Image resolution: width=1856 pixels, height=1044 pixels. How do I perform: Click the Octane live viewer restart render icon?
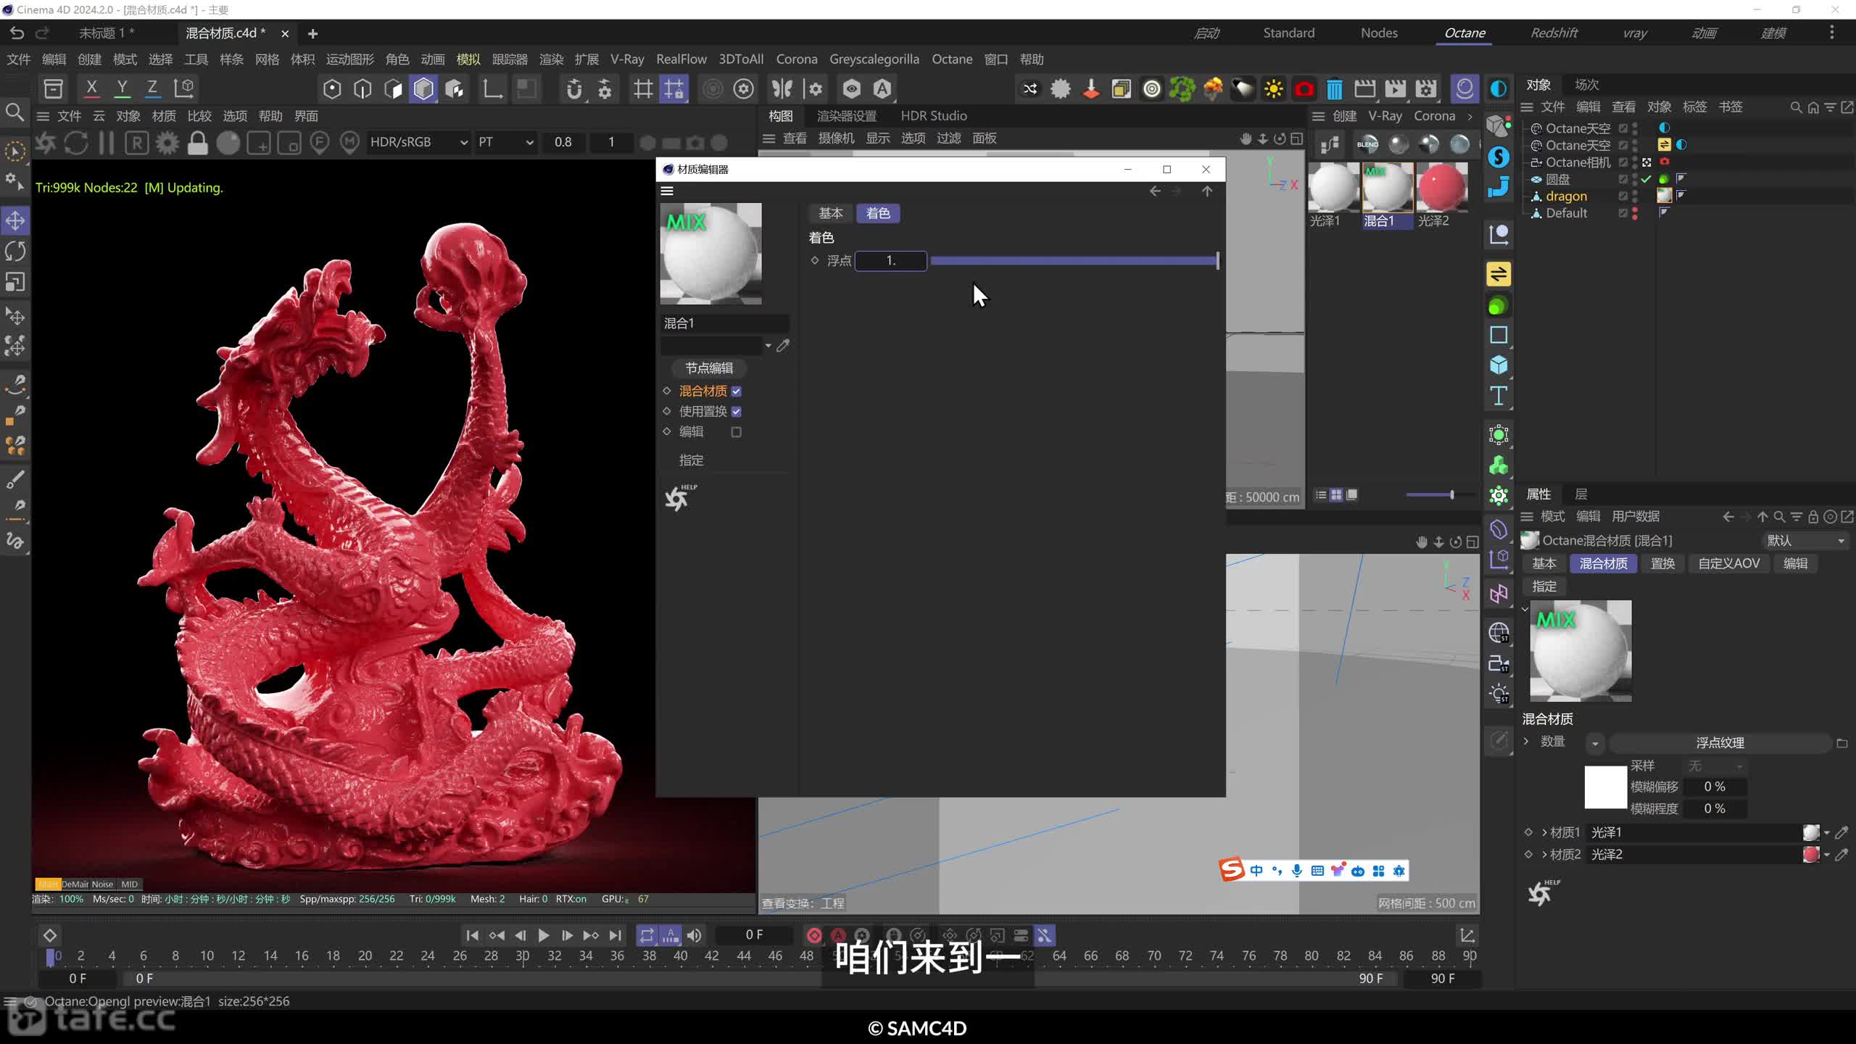coord(75,143)
